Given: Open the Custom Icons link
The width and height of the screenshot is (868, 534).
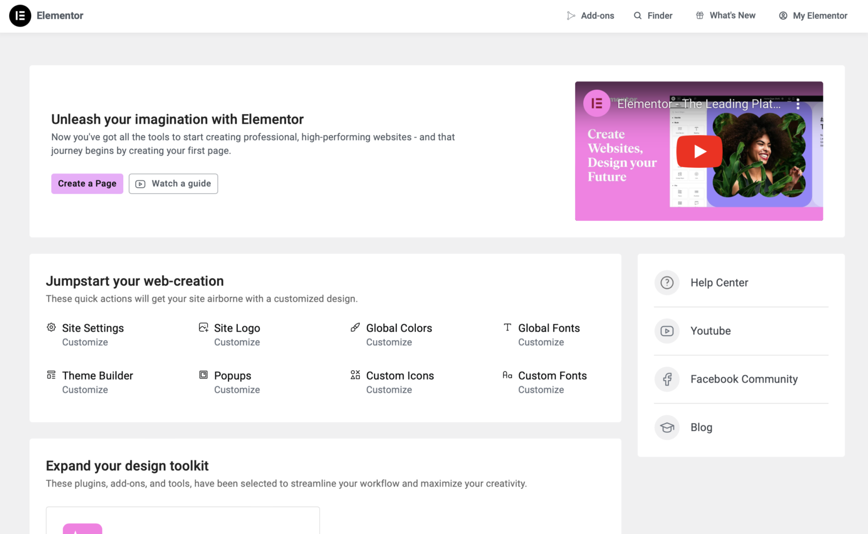Looking at the screenshot, I should 400,376.
